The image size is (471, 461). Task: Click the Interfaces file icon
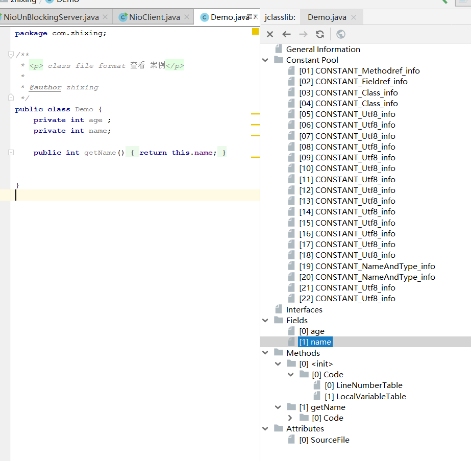(279, 309)
